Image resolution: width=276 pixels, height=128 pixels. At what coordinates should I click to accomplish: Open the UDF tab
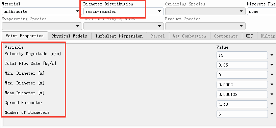(249, 36)
